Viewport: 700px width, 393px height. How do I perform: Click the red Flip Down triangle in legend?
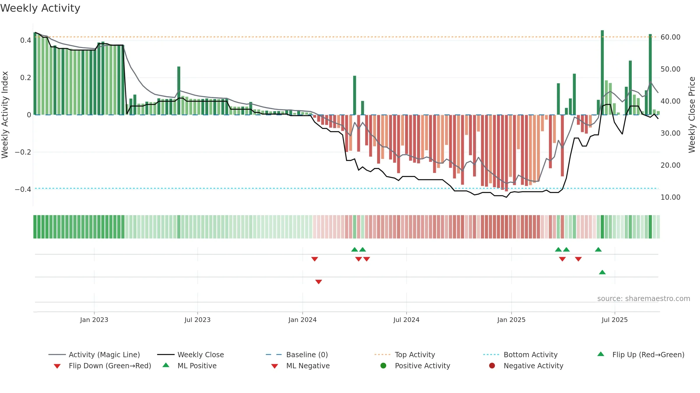point(57,366)
